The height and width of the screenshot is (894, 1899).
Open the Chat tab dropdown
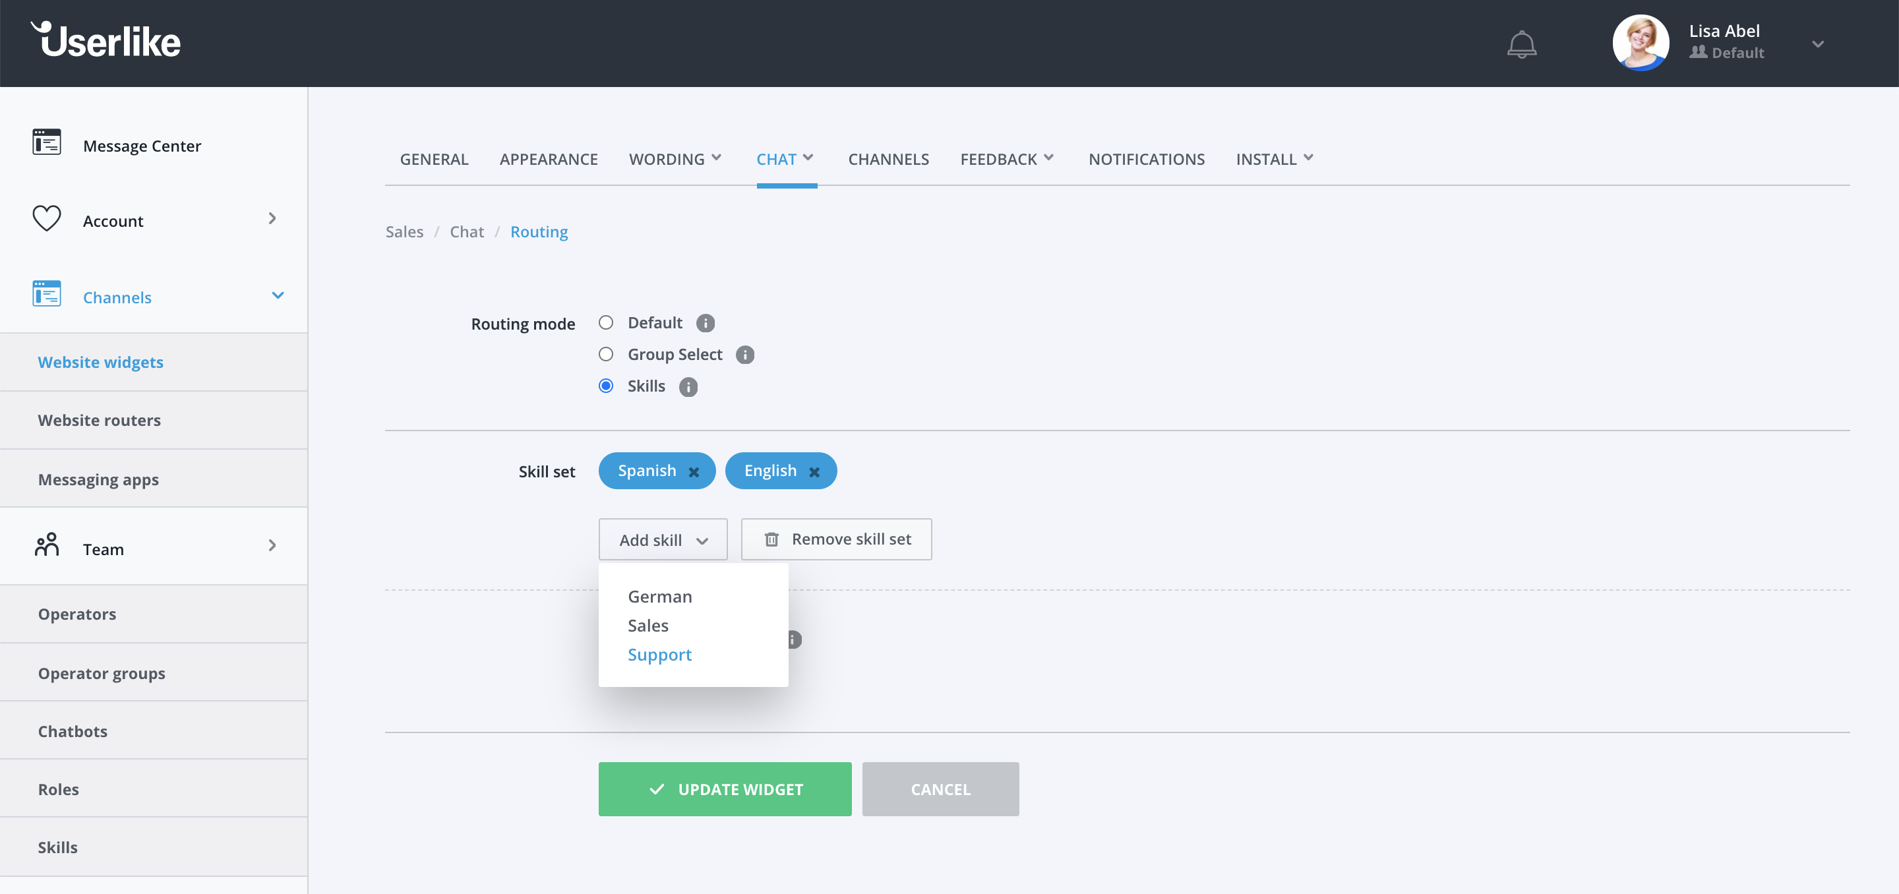pyautogui.click(x=785, y=159)
